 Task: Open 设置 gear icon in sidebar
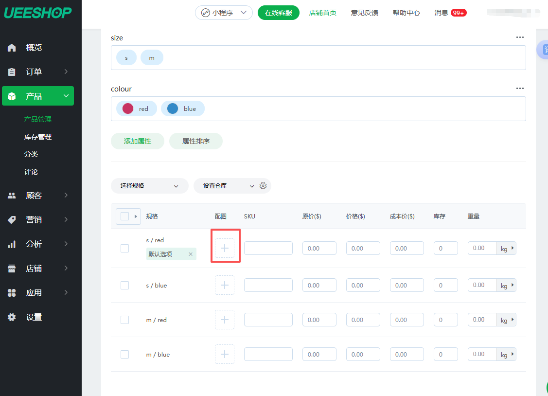(12, 317)
